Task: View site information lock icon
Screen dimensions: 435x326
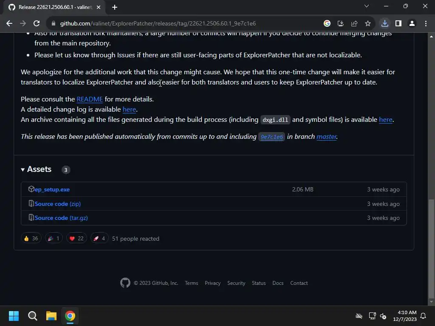Action: point(54,24)
